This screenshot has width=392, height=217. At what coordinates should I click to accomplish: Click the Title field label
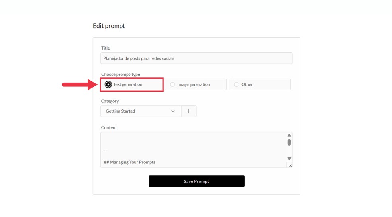(x=106, y=48)
